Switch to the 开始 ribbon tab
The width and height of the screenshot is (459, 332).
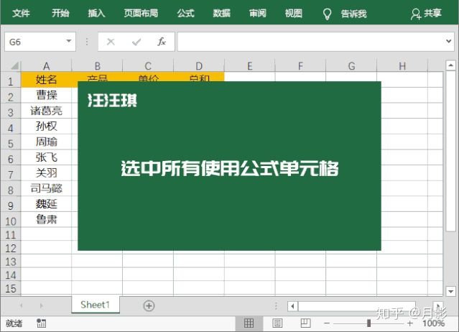click(60, 13)
